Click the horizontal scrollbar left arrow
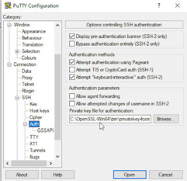The height and width of the screenshot is (181, 187). (7, 164)
